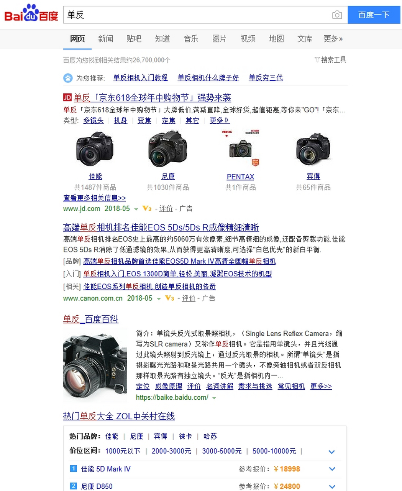The image size is (402, 491).
Task: Click the 宾得 camera thumbnail
Action: tap(313, 149)
